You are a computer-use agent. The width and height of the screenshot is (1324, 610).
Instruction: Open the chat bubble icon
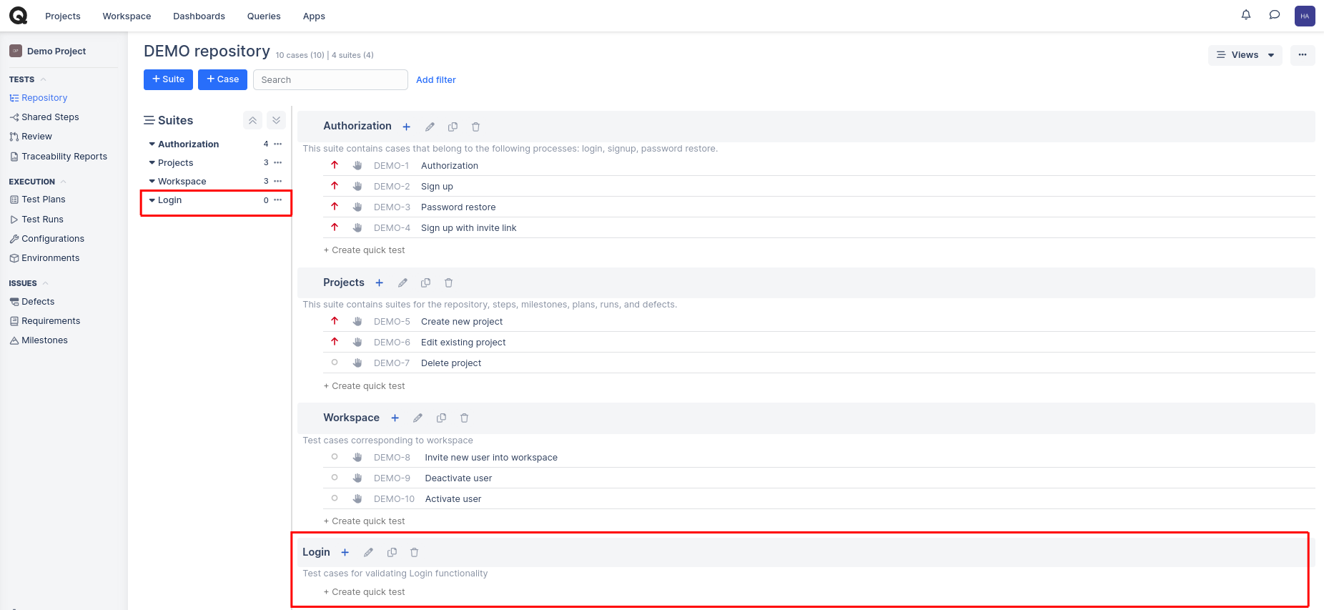[1274, 15]
